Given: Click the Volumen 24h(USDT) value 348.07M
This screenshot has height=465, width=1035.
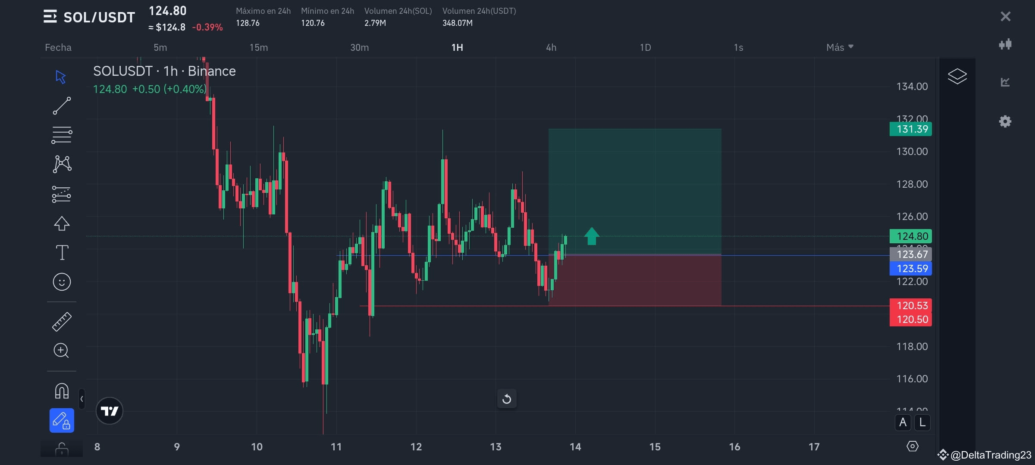Looking at the screenshot, I should [x=457, y=23].
